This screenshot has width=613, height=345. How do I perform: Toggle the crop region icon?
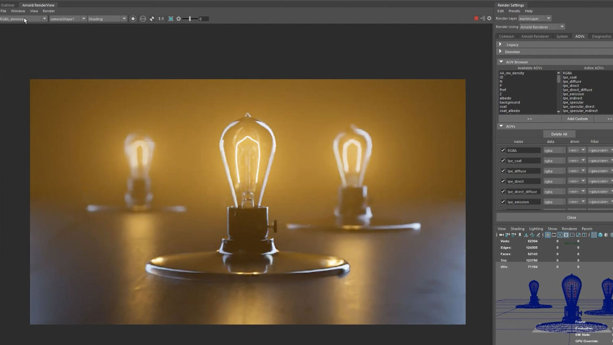point(170,19)
